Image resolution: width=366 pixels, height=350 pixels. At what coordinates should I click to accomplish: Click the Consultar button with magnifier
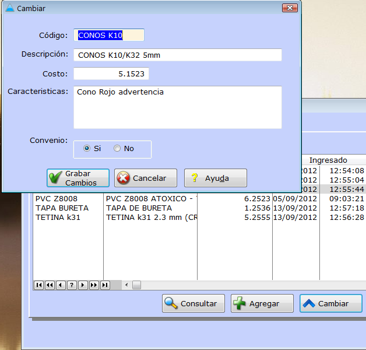[x=193, y=303]
